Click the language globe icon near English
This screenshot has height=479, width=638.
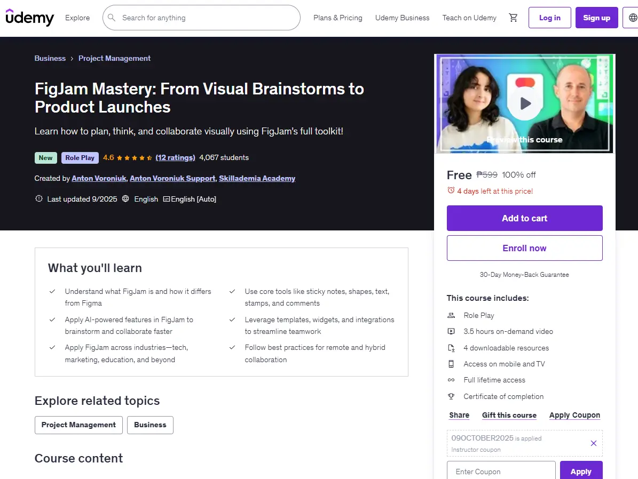coord(125,199)
